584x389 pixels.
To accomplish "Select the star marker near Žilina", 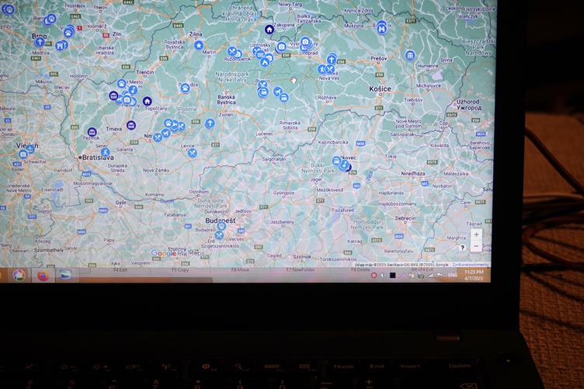I will tap(199, 45).
